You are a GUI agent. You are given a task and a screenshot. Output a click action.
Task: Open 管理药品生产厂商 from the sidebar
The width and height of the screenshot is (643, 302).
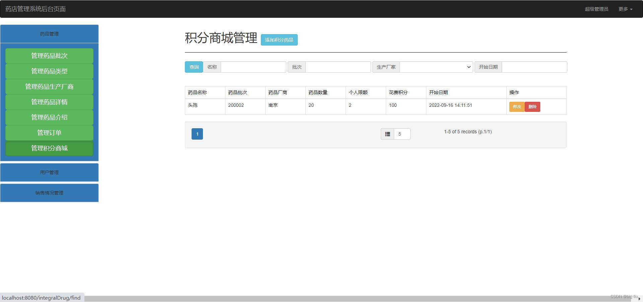(x=49, y=86)
